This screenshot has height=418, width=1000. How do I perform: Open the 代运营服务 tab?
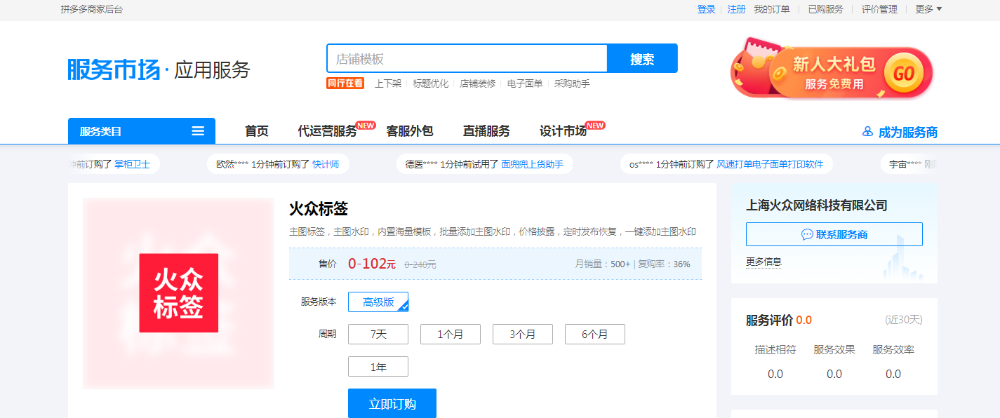coord(328,131)
